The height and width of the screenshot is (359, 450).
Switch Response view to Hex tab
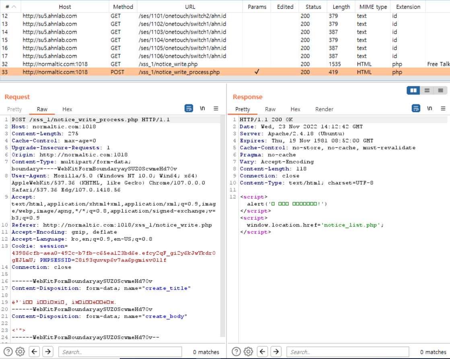click(x=295, y=109)
